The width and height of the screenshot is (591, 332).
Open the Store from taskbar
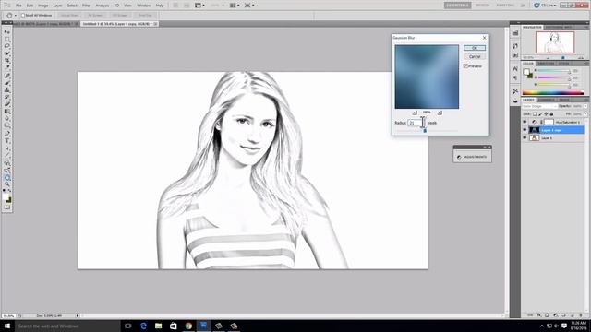174,326
